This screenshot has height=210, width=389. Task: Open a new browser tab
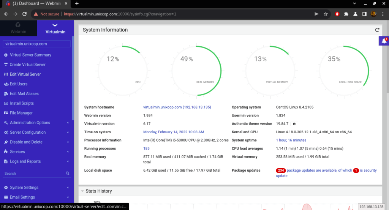coord(77,3)
